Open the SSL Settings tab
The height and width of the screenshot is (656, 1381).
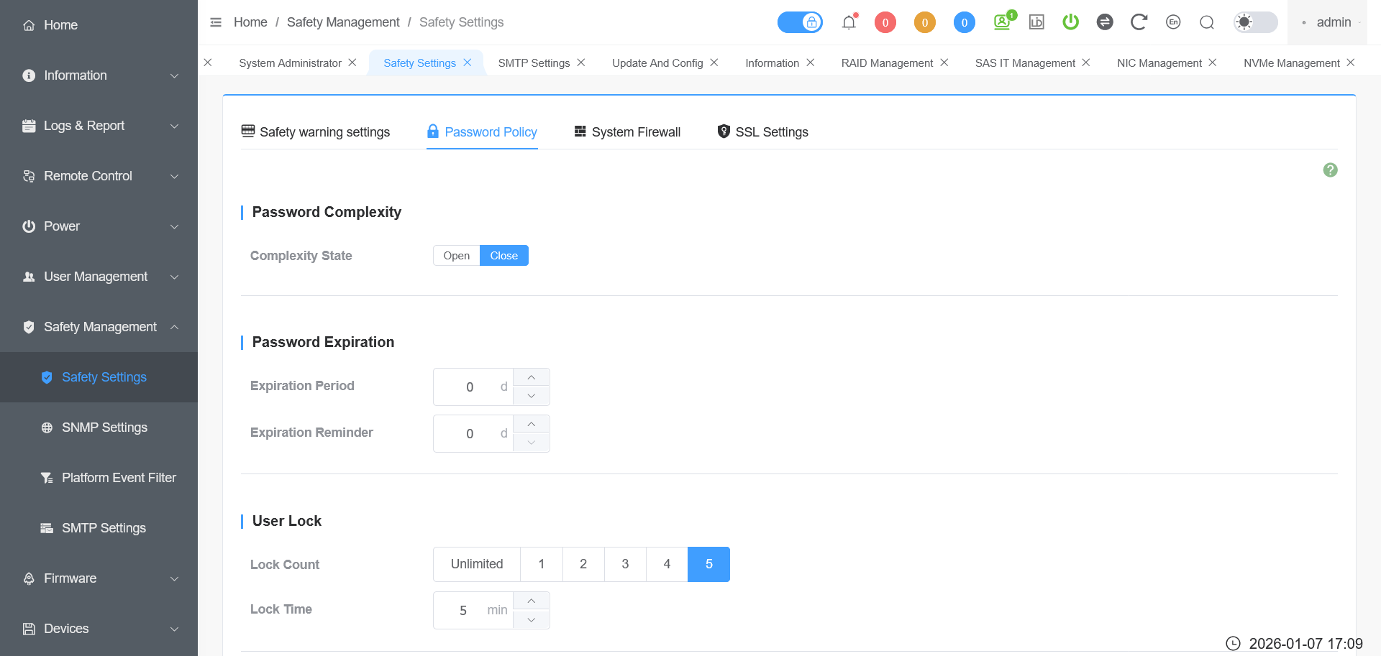click(x=762, y=132)
